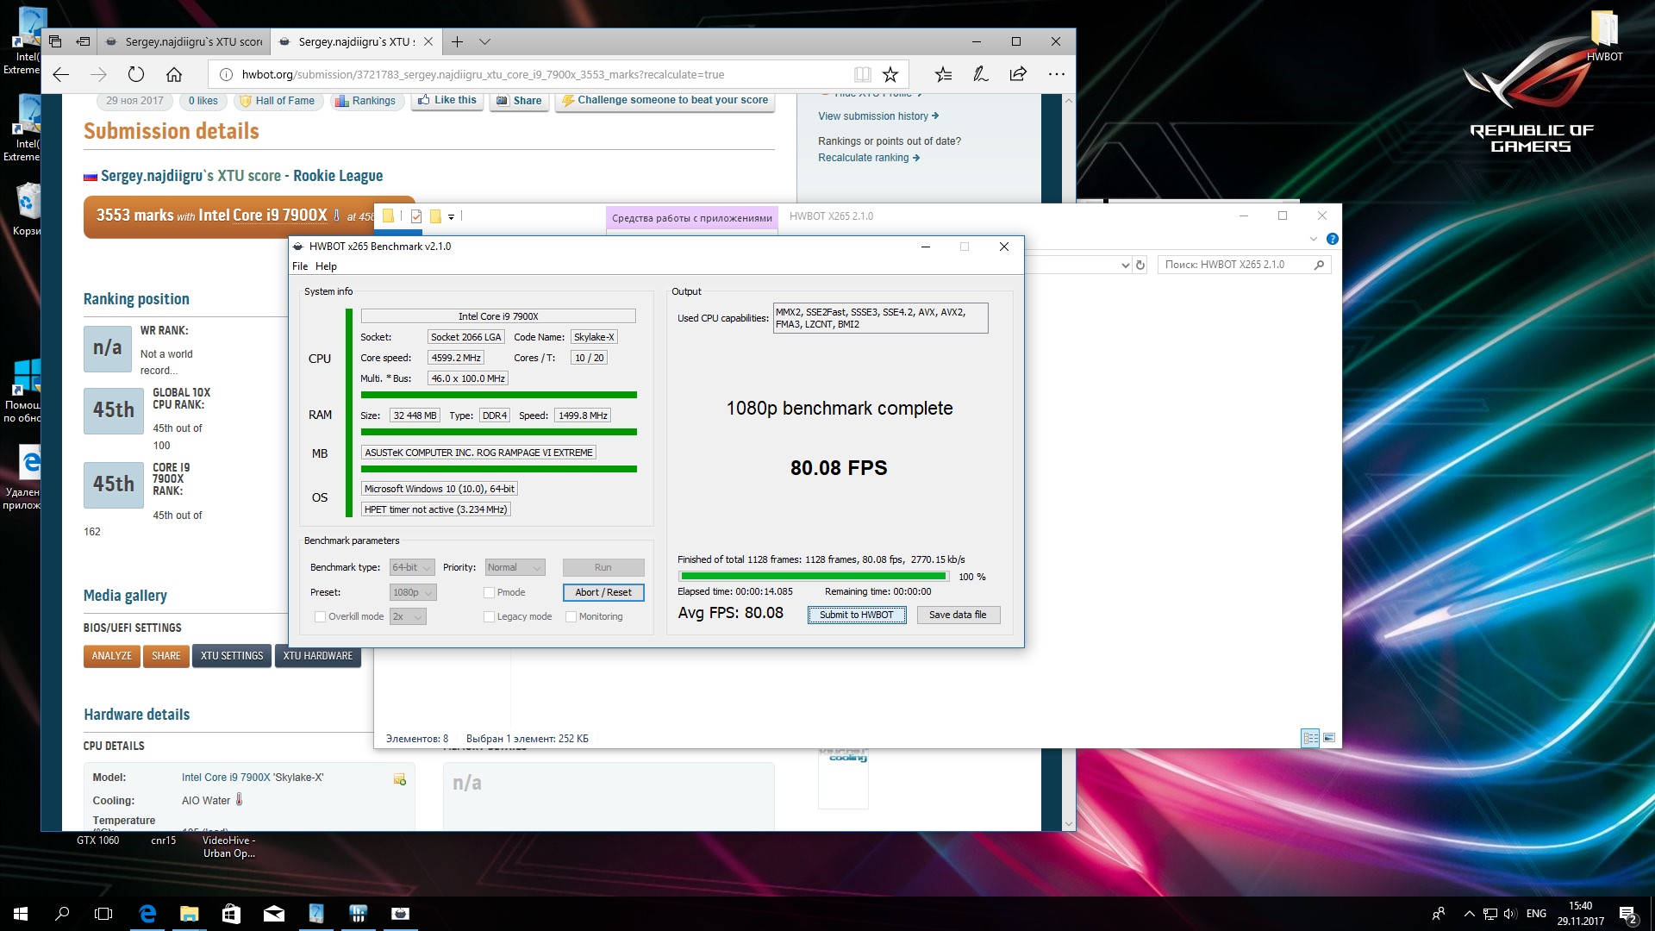Open Windows Start menu
Screen dimensions: 1655x931
[x=21, y=914]
